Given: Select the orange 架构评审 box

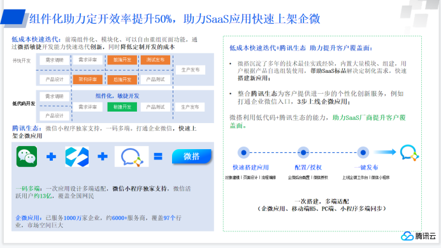Looking at the screenshot, I should pyautogui.click(x=87, y=80).
